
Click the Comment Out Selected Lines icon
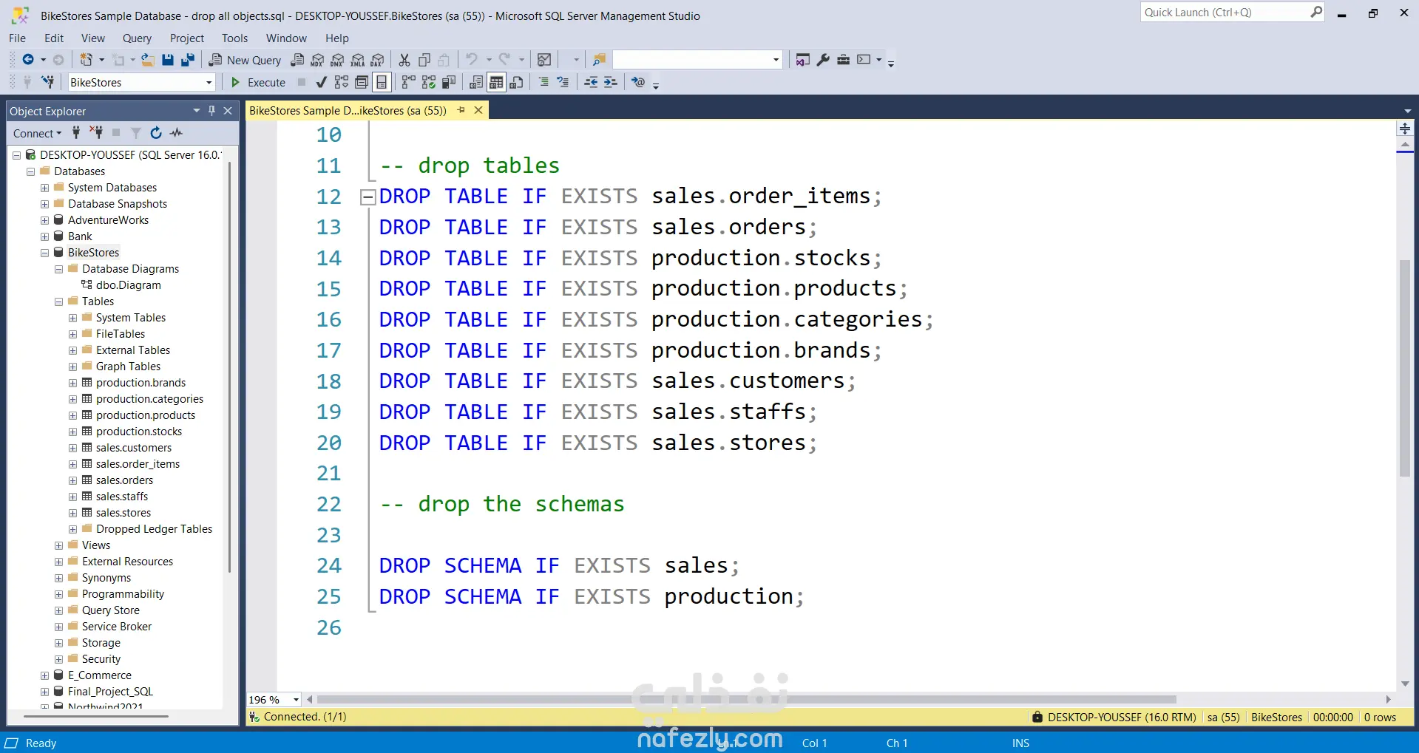[x=543, y=82]
